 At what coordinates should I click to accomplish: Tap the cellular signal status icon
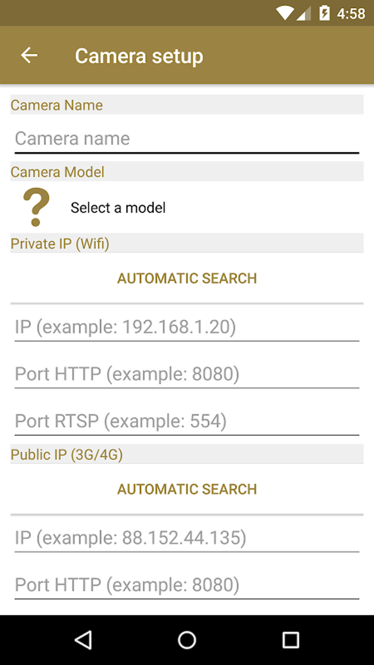[x=304, y=14]
